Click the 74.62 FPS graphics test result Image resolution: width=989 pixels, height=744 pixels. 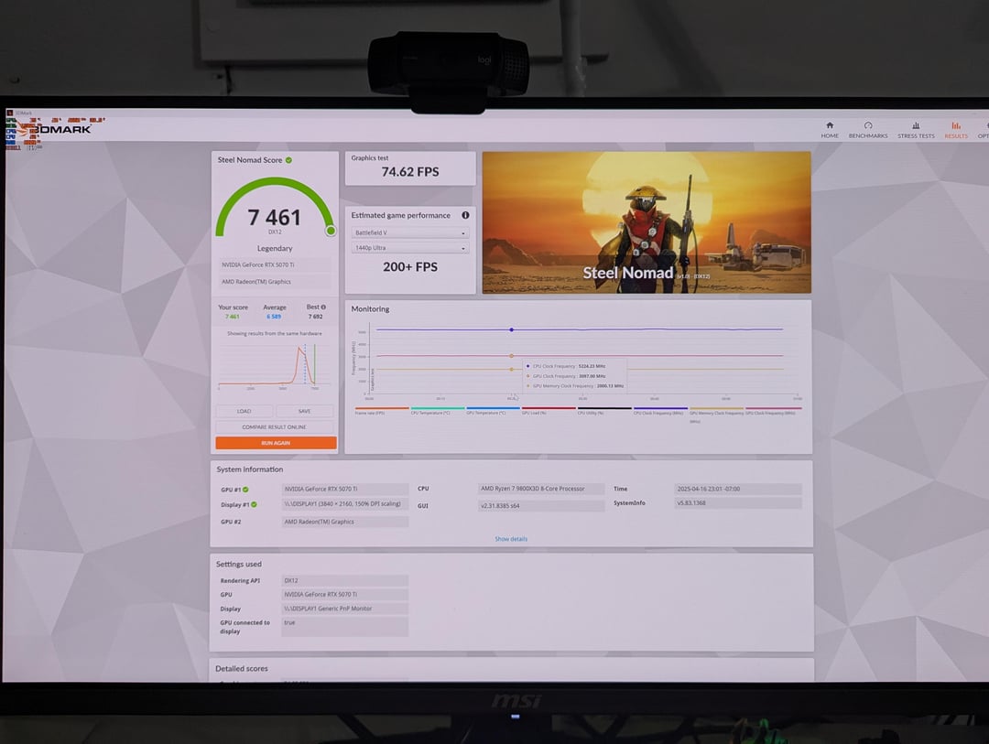(x=410, y=171)
